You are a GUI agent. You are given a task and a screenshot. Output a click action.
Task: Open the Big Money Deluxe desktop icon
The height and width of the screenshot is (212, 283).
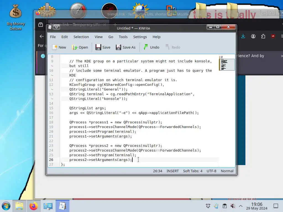pyautogui.click(x=16, y=17)
